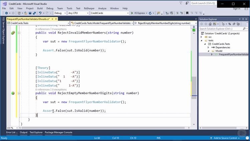Screen dimensions: 250x141
Task: Click the 0 references link above RejectEmptyMemberNumberDigits
Action: (43, 89)
